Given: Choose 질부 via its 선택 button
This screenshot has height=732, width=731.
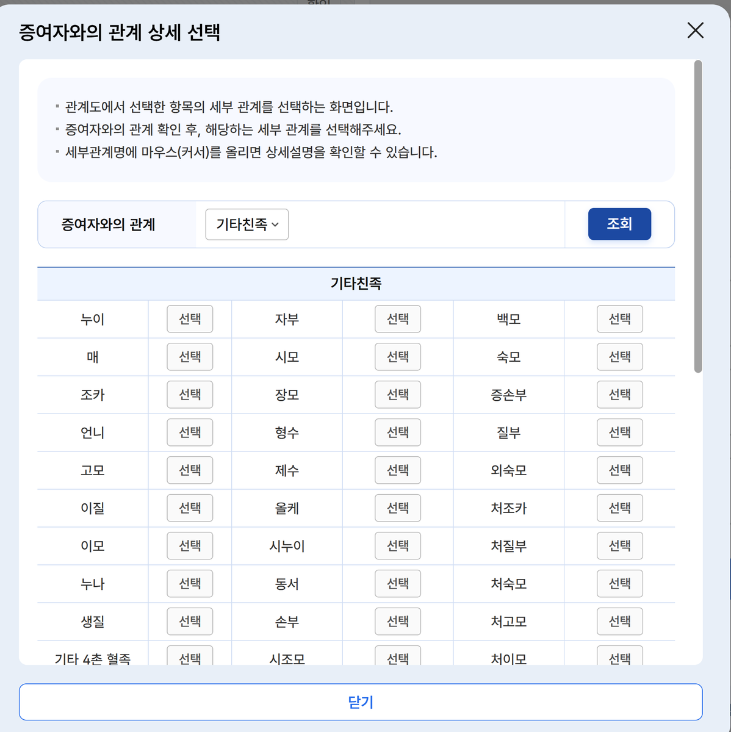Looking at the screenshot, I should (x=620, y=432).
